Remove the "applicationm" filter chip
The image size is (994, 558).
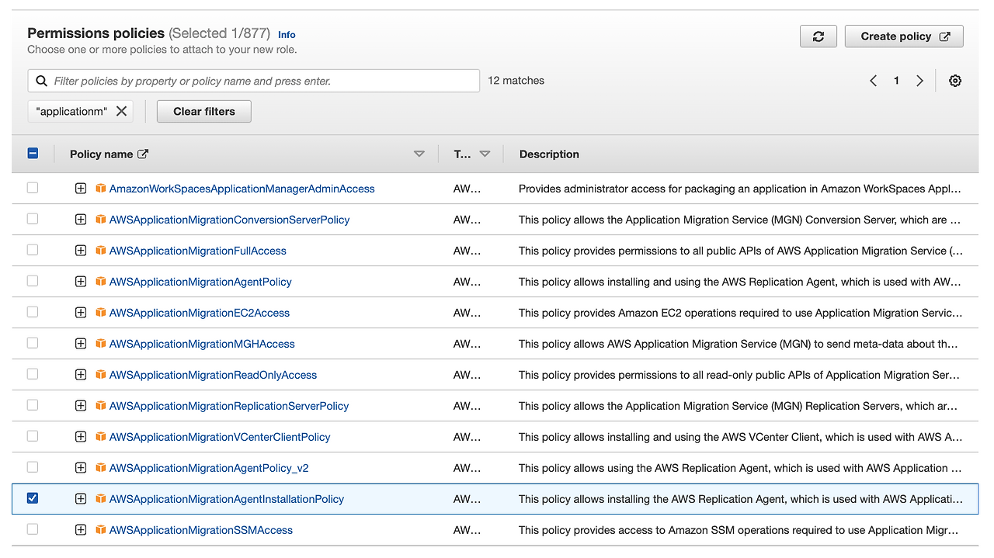[121, 111]
